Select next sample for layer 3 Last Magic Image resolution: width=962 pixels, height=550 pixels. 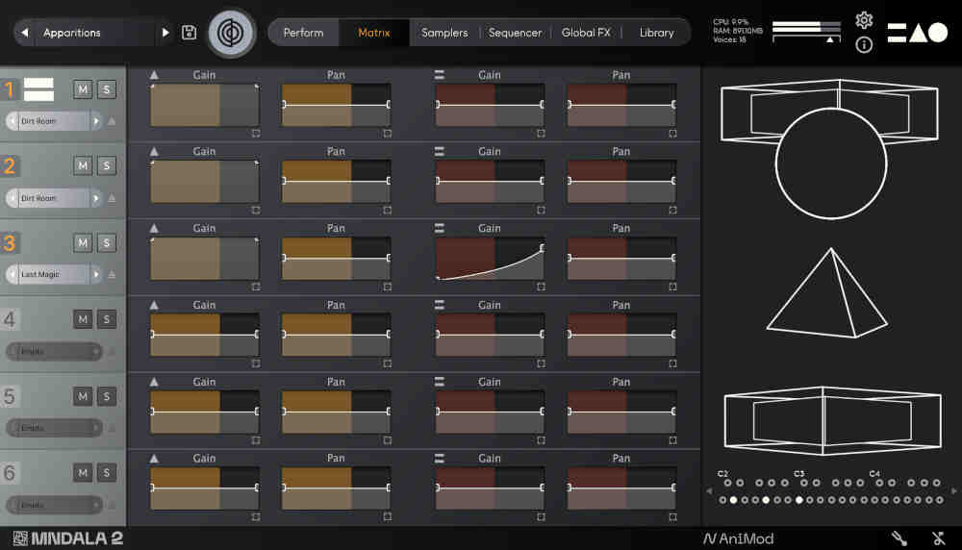(96, 275)
